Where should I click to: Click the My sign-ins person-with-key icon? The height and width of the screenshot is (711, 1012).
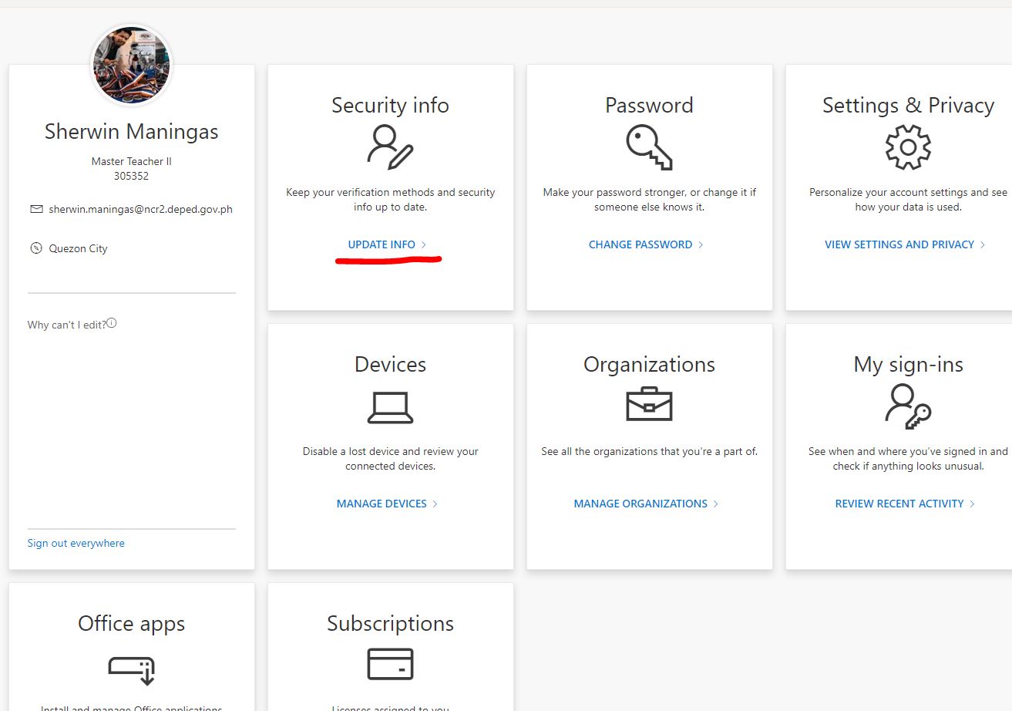(907, 407)
